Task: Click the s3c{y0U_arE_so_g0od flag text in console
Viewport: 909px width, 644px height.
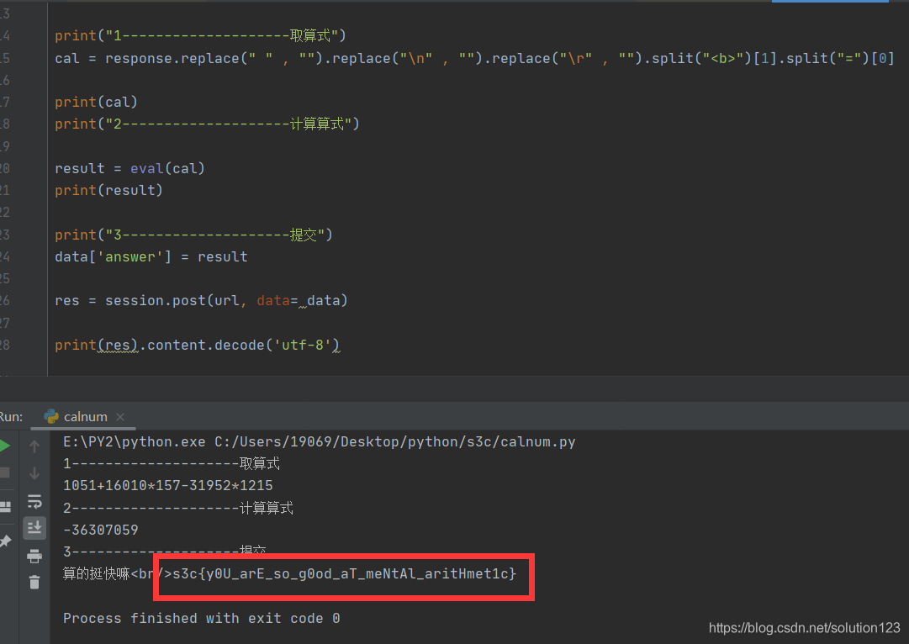Action: click(345, 574)
